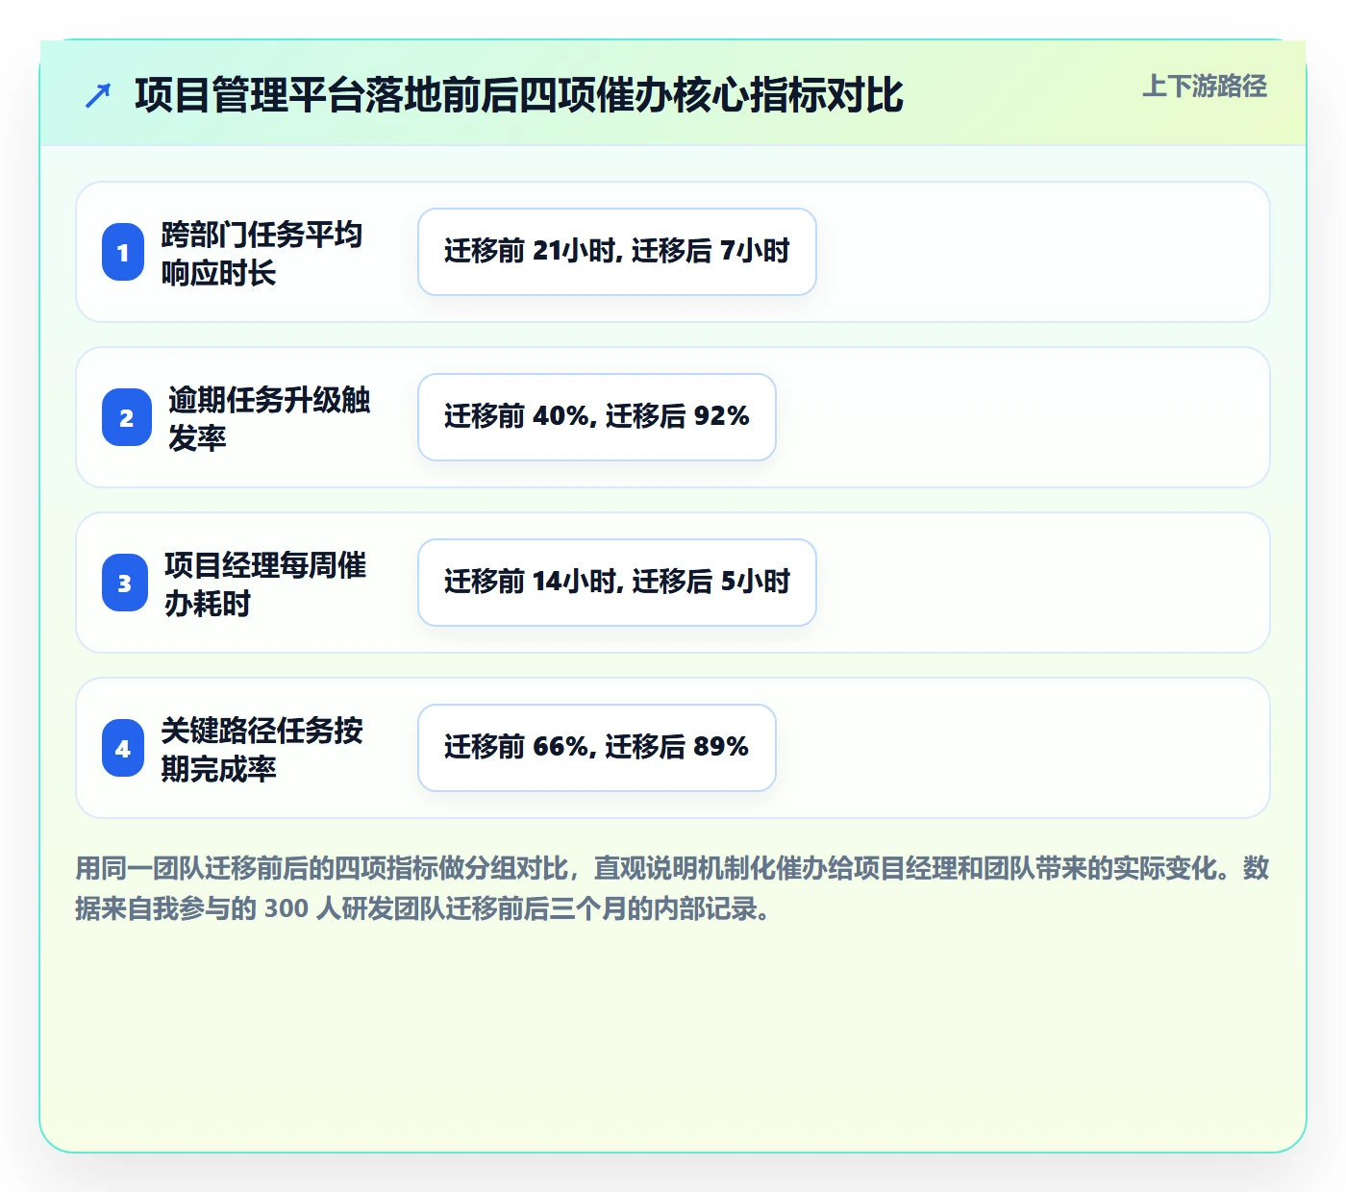Image resolution: width=1346 pixels, height=1192 pixels.
Task: Click the value box 迁移前 66%, 迁移后 89%
Action: [597, 748]
